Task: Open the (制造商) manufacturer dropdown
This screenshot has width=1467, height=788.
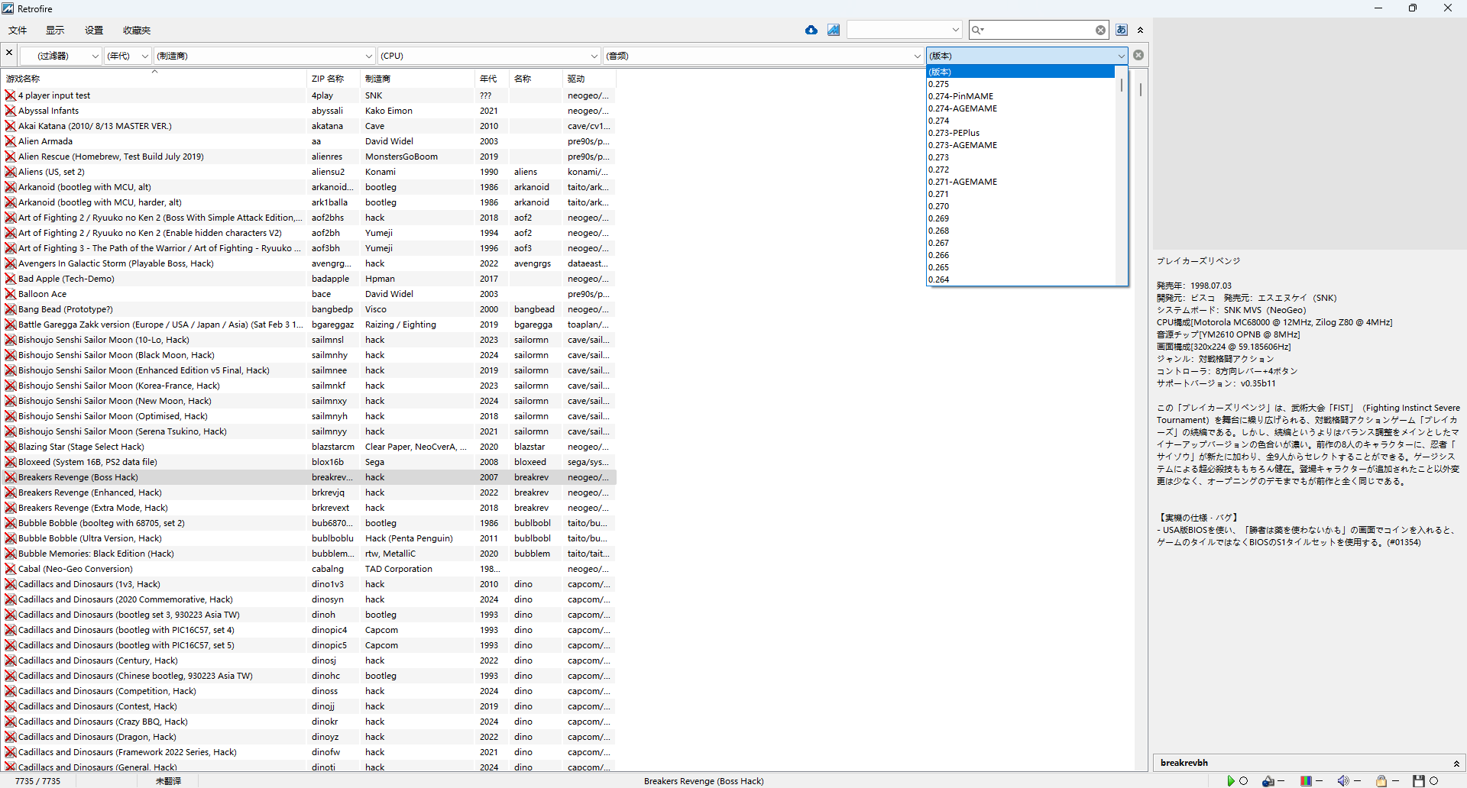Action: (264, 56)
